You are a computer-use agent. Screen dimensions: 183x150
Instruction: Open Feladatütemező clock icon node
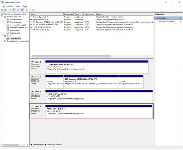tap(8, 19)
